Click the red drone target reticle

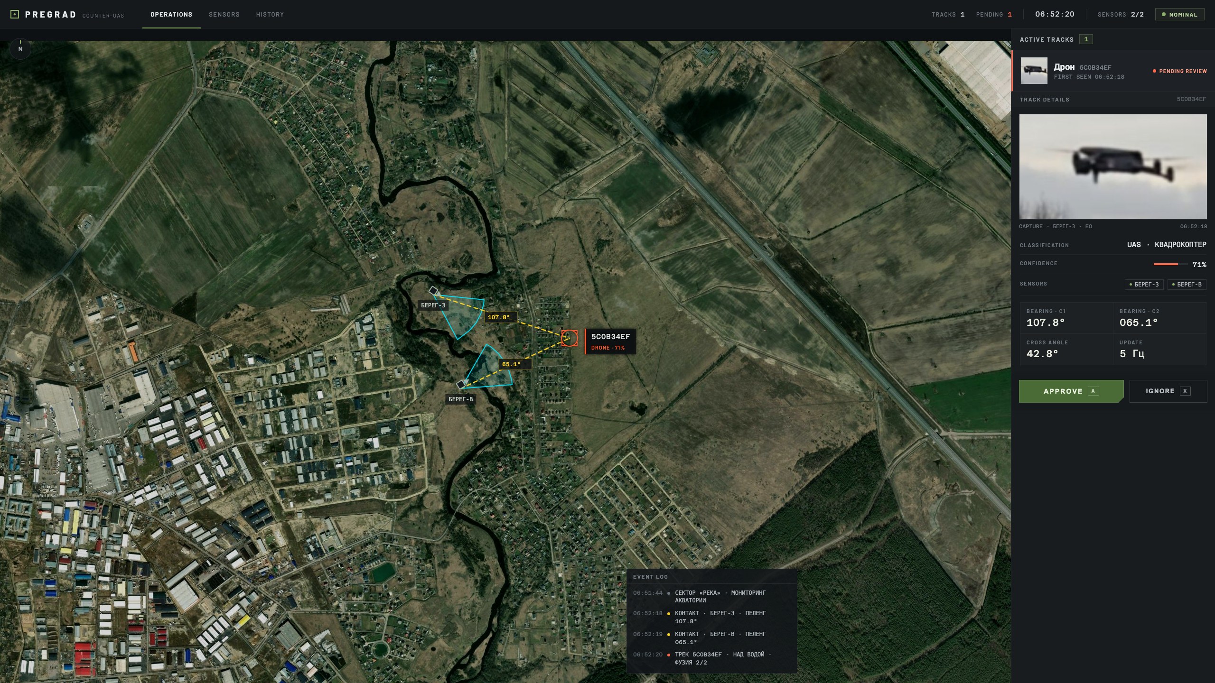(569, 338)
